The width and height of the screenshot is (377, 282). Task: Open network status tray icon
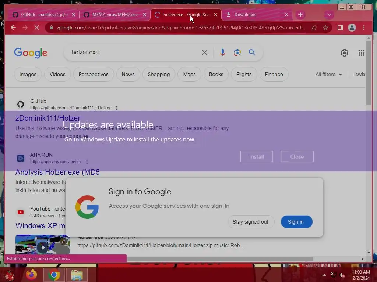point(334,275)
